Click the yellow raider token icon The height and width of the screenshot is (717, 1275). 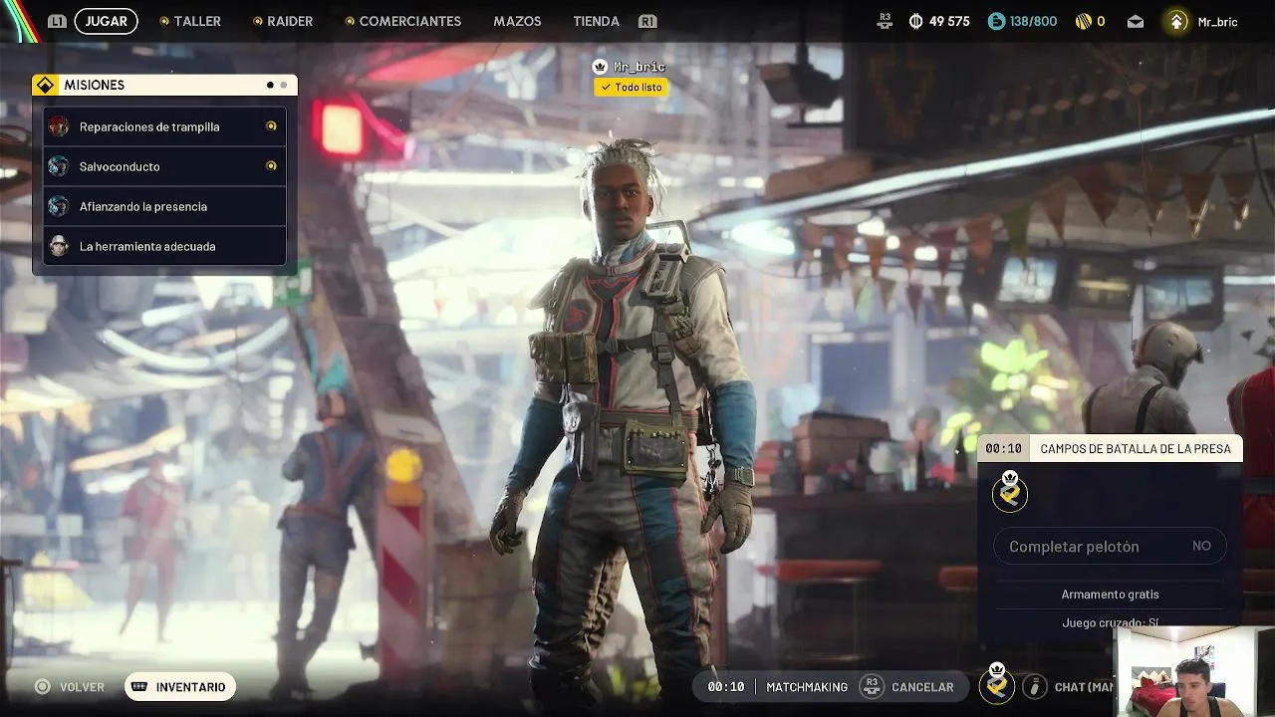pyautogui.click(x=1084, y=21)
